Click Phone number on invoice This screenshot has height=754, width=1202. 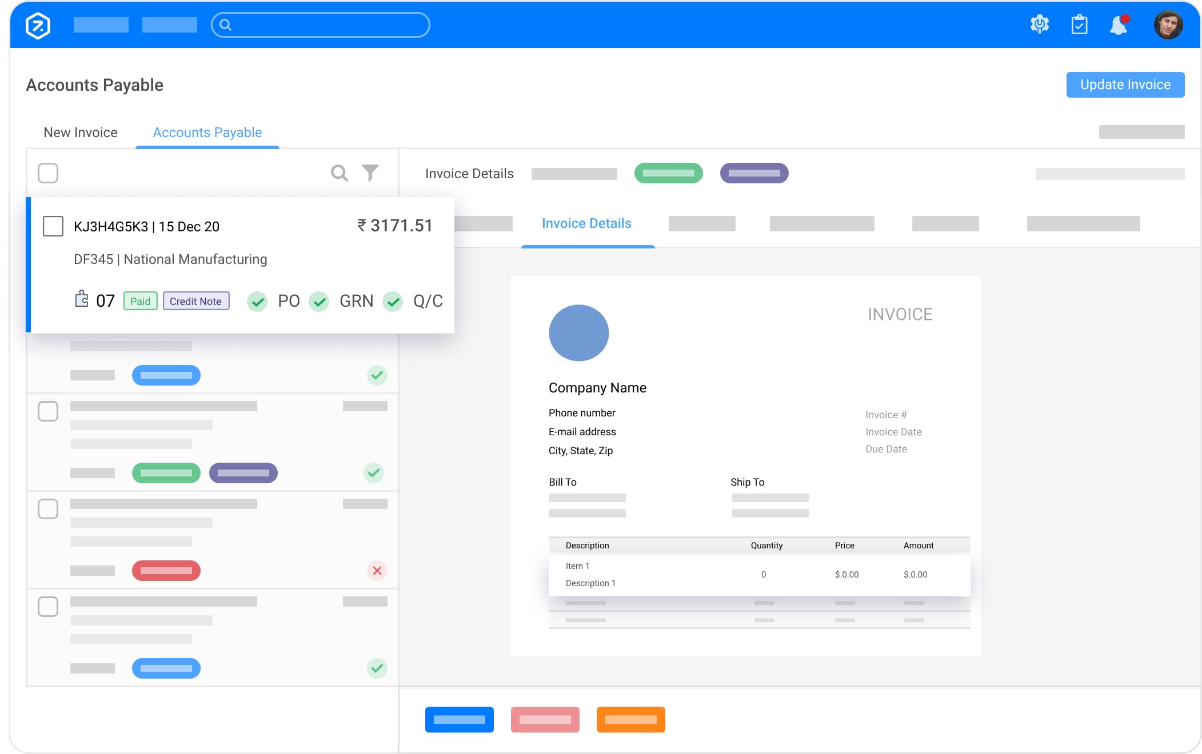(x=582, y=413)
